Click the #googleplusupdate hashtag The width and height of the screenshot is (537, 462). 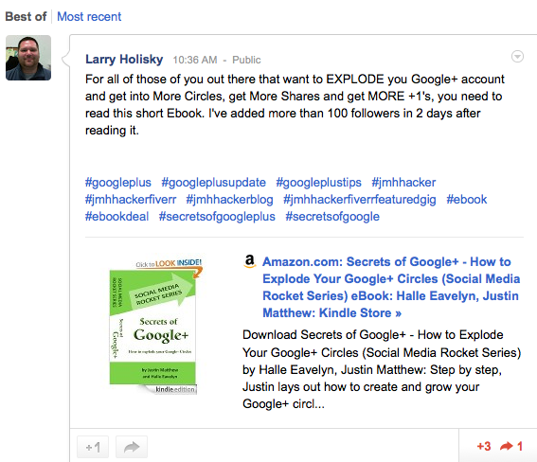coord(214,183)
